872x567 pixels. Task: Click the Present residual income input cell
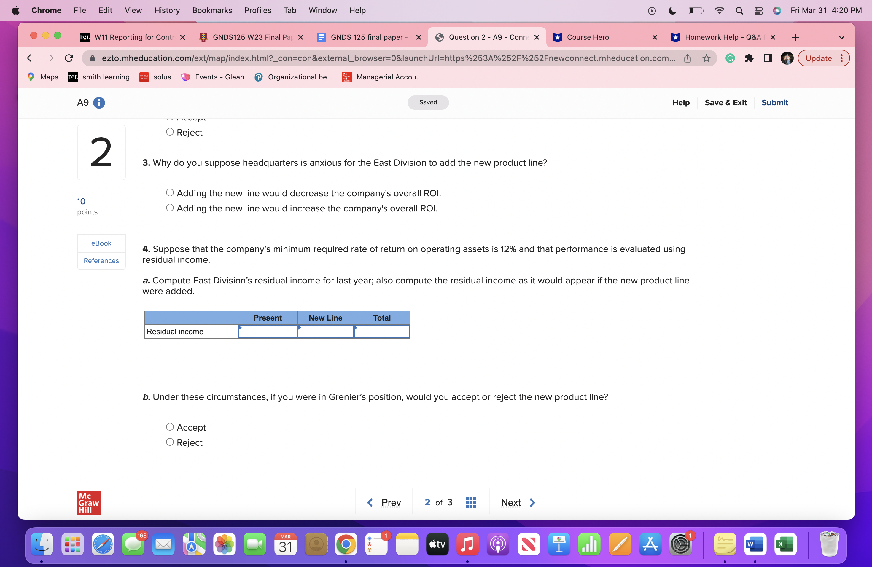268,332
